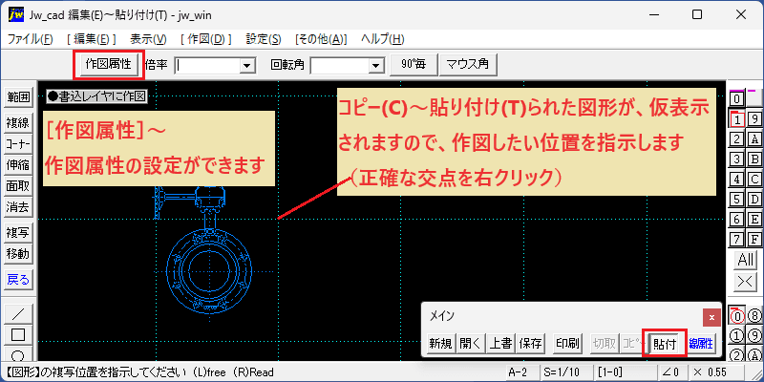
Task: Open the 設定(S) menu
Action: click(264, 39)
